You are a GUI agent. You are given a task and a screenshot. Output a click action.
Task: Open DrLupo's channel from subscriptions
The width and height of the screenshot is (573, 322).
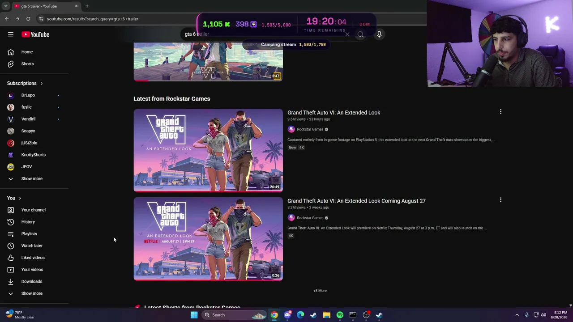click(x=34, y=95)
